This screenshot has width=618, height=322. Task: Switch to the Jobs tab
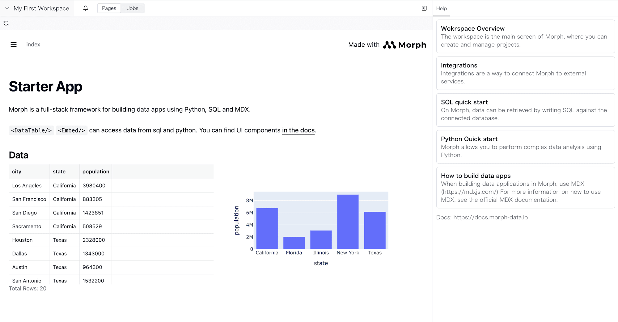(x=133, y=8)
